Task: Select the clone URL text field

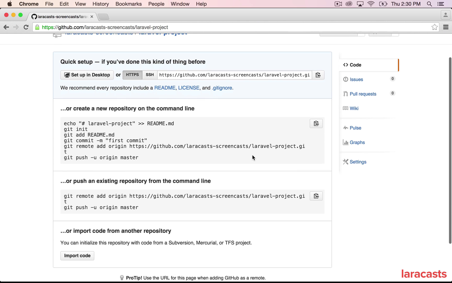Action: (234, 75)
